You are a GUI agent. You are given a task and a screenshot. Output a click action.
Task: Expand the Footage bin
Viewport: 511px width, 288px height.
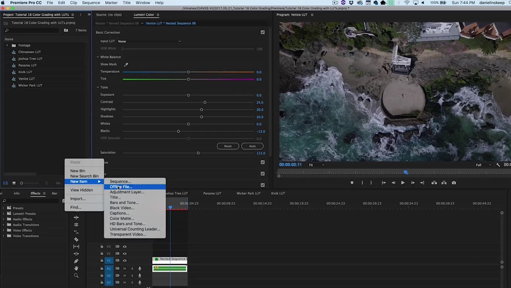coord(7,45)
